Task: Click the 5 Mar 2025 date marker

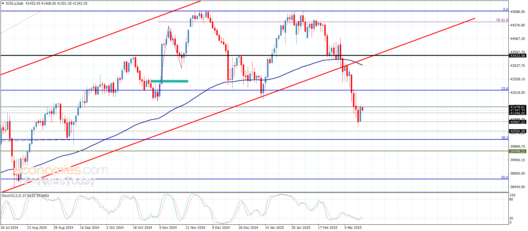Action: 353,227
